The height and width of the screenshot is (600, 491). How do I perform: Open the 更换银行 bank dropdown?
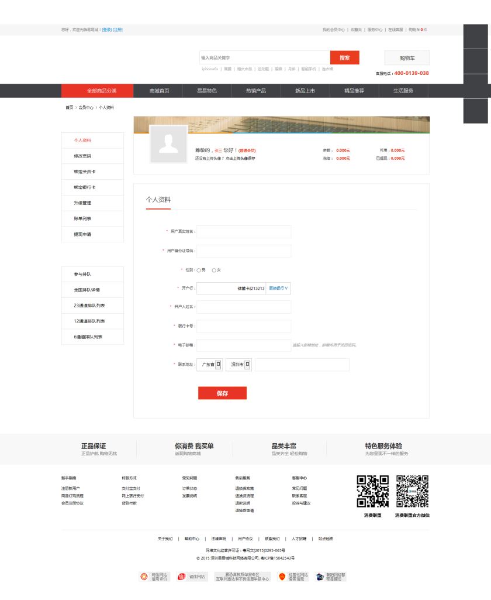[x=278, y=288]
